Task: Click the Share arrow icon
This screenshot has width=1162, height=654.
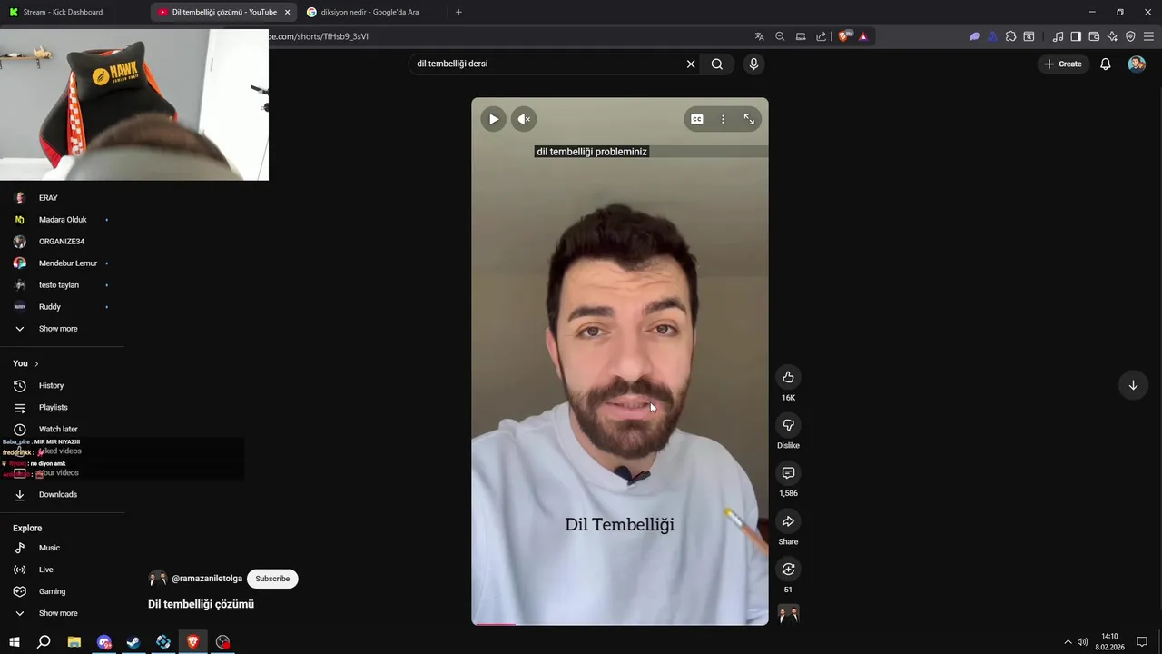Action: [x=788, y=521]
